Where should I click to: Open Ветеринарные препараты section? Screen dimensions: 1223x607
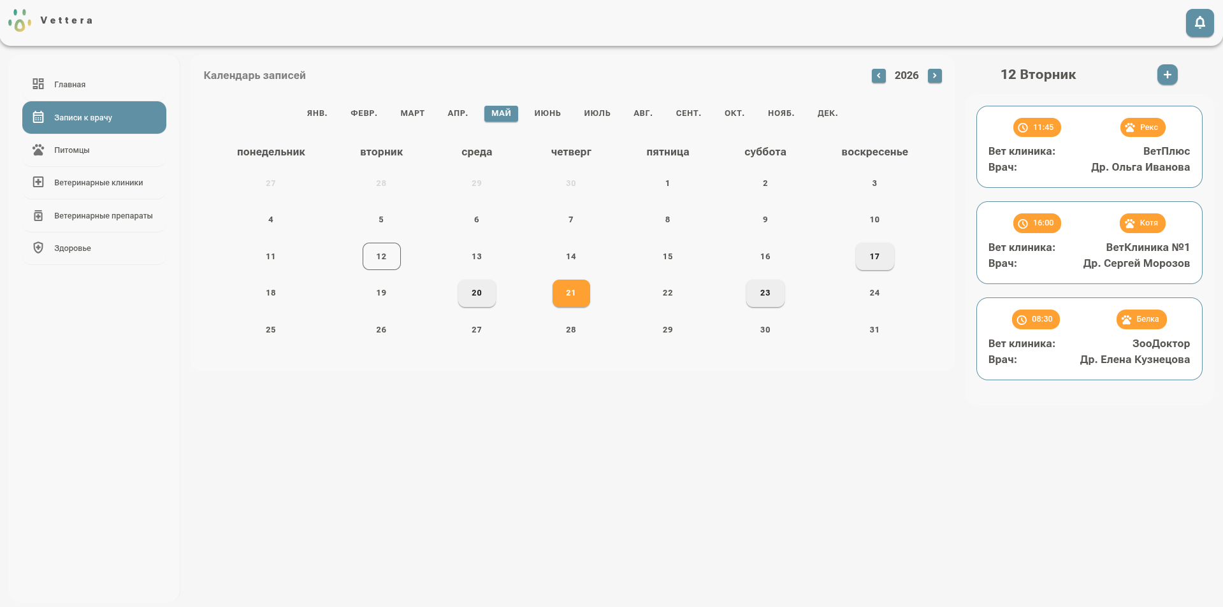94,216
